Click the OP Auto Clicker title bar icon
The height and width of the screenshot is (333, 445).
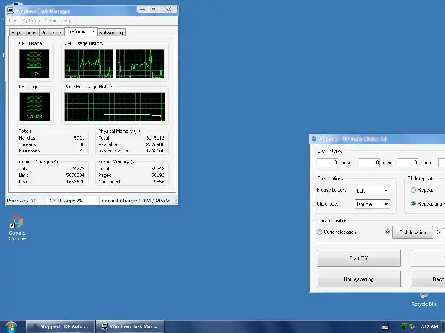click(314, 139)
